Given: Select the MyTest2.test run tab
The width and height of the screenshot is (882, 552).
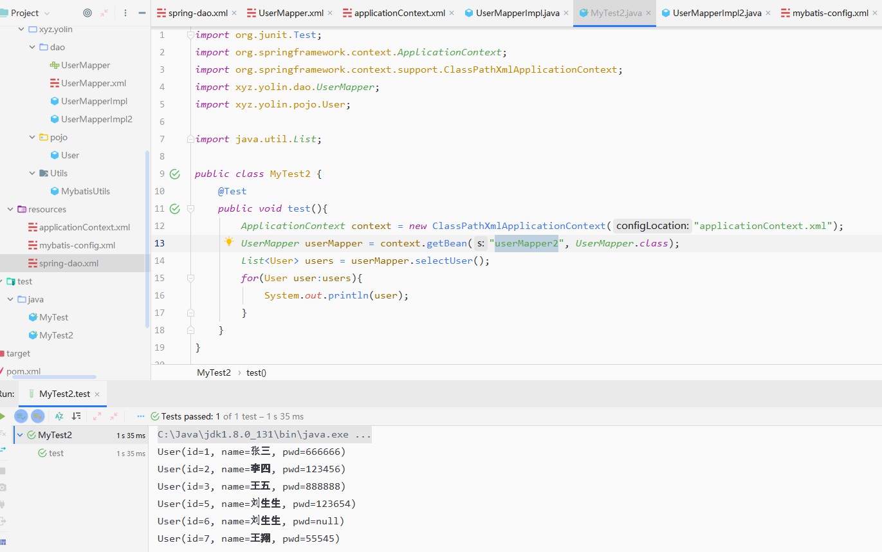Looking at the screenshot, I should [x=64, y=394].
